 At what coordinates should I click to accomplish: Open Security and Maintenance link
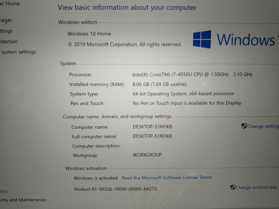[23, 200]
